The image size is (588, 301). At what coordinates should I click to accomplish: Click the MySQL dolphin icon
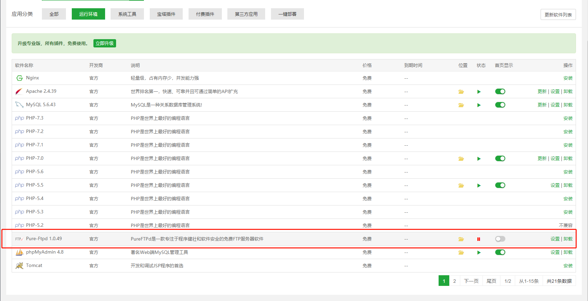pos(19,105)
